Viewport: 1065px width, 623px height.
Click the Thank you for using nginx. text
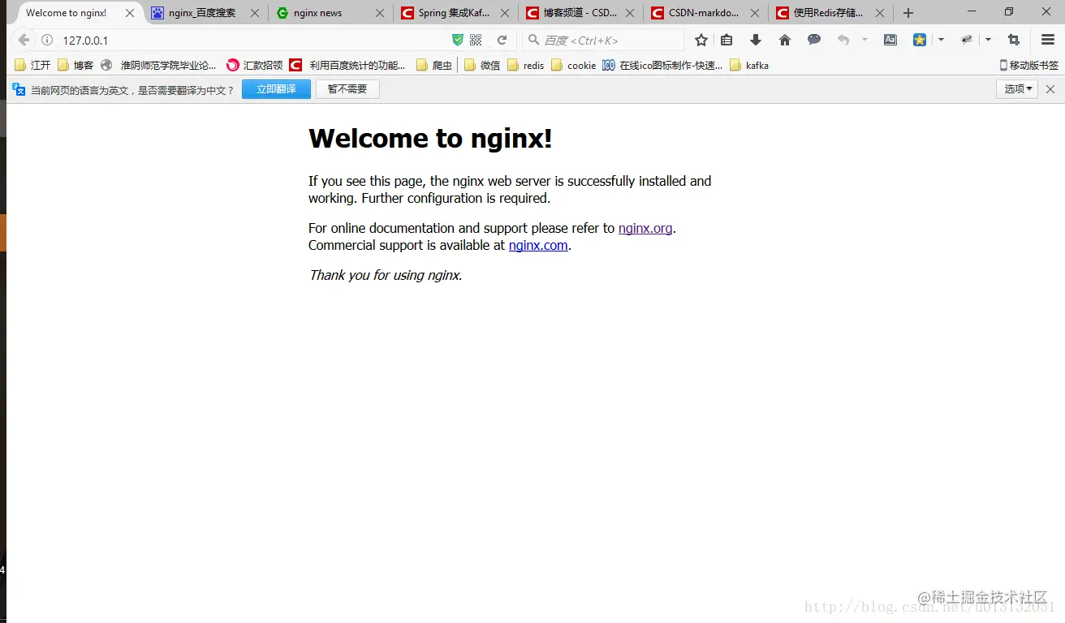(x=386, y=275)
